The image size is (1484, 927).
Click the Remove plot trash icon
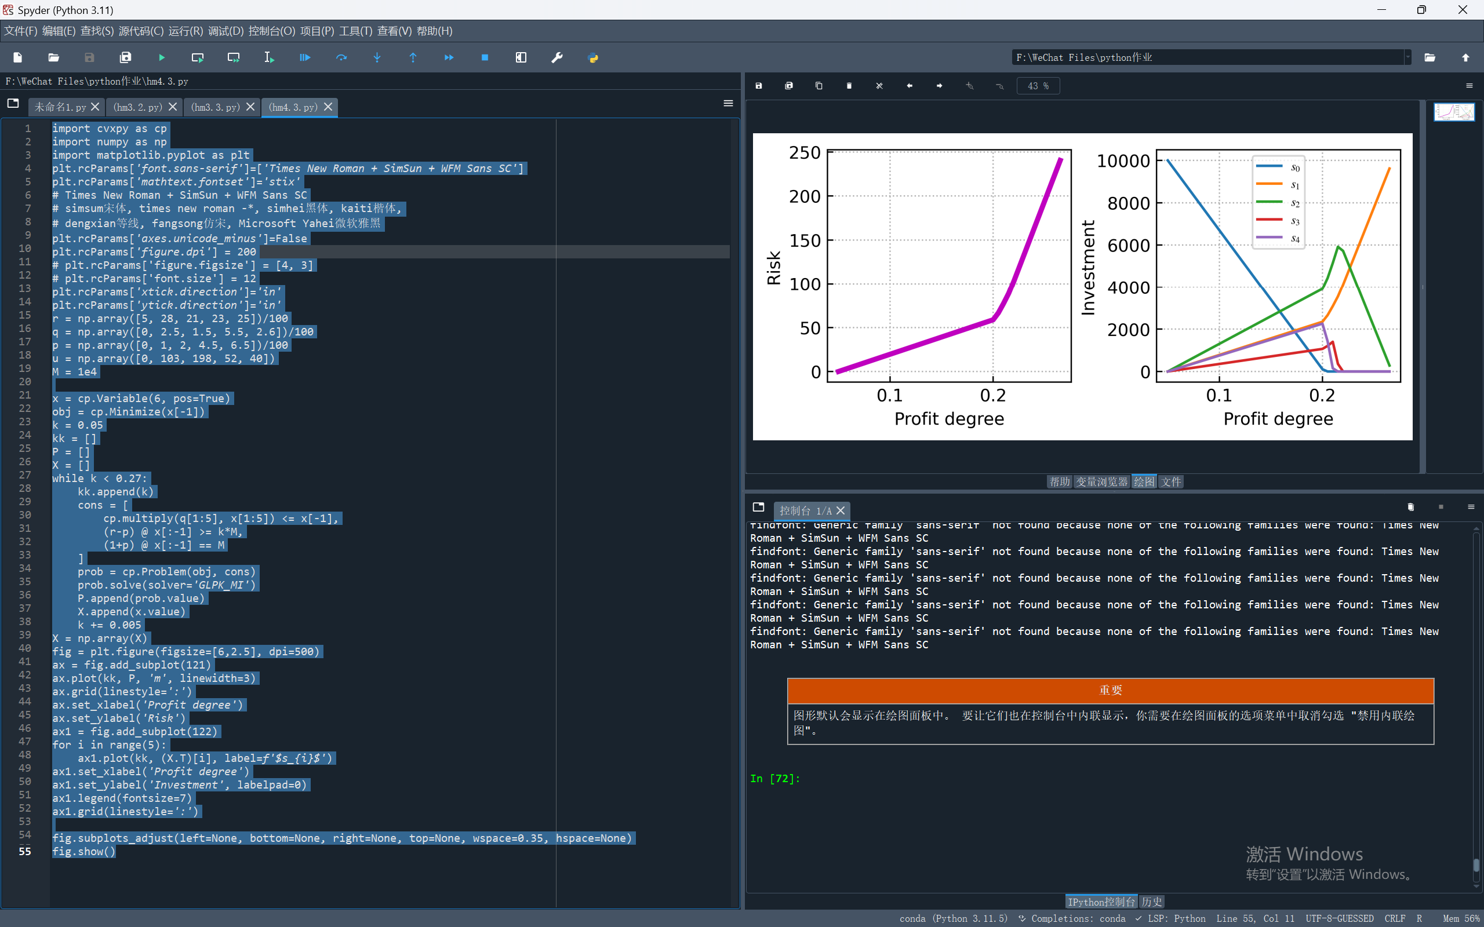(849, 86)
